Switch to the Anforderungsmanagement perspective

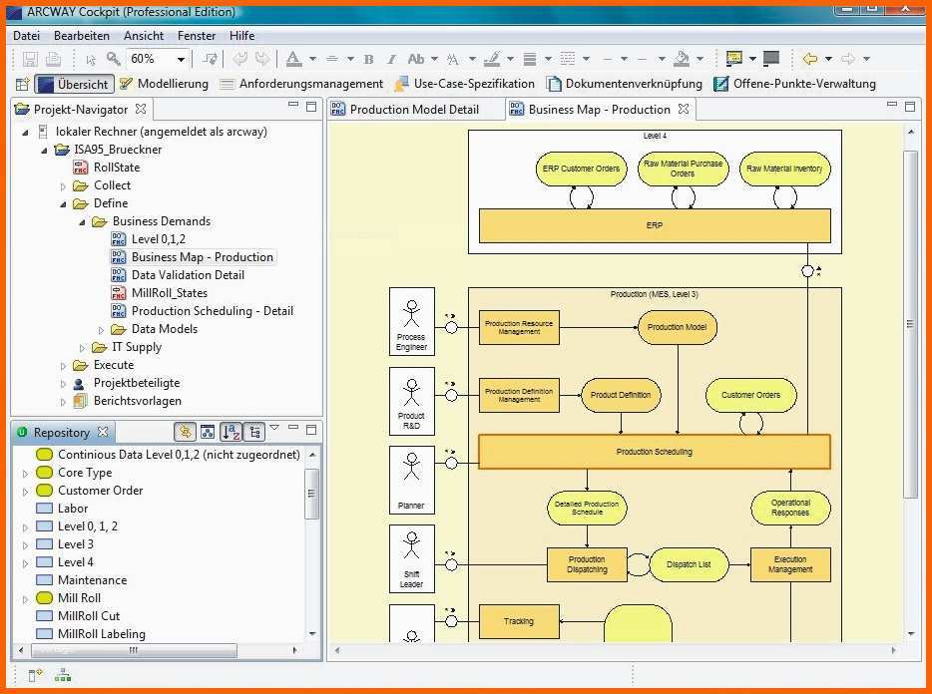[x=301, y=84]
